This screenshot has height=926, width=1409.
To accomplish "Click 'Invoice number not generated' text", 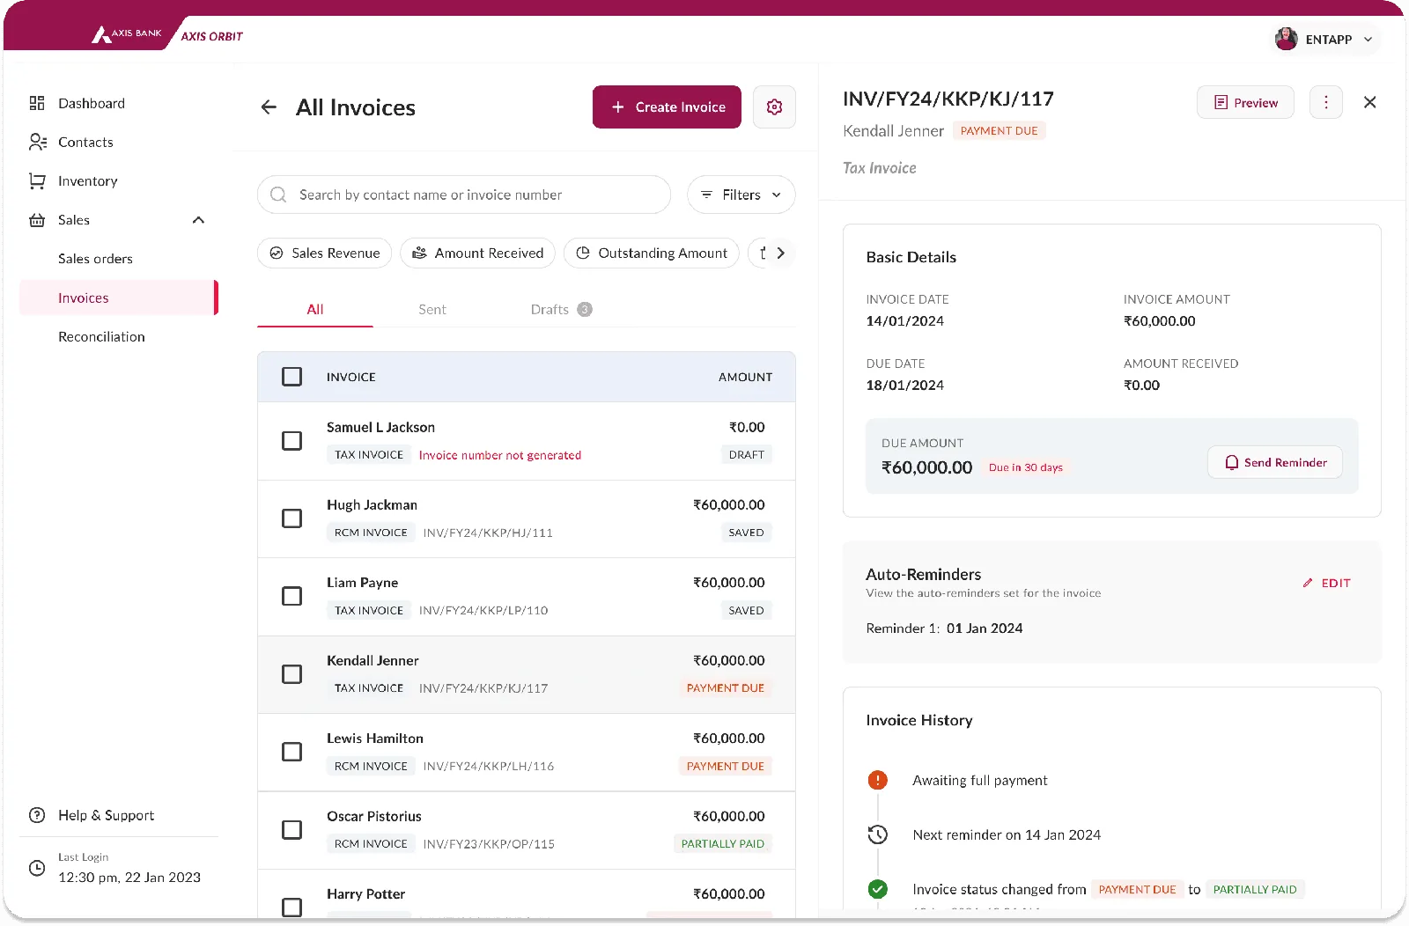I will [499, 455].
